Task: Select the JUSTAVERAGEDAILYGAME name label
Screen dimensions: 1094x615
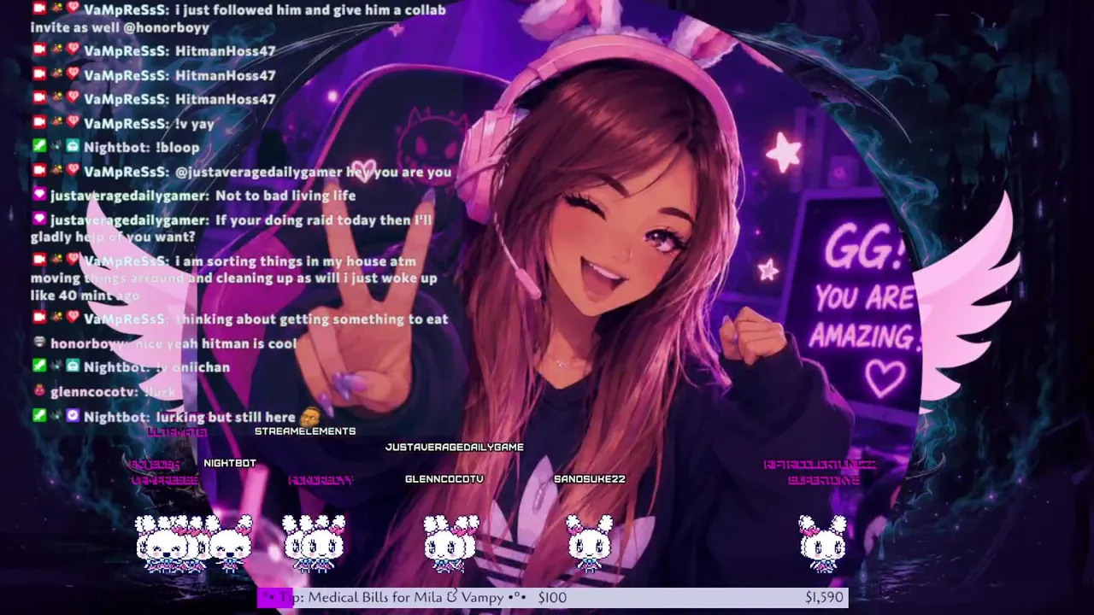Action: point(455,447)
